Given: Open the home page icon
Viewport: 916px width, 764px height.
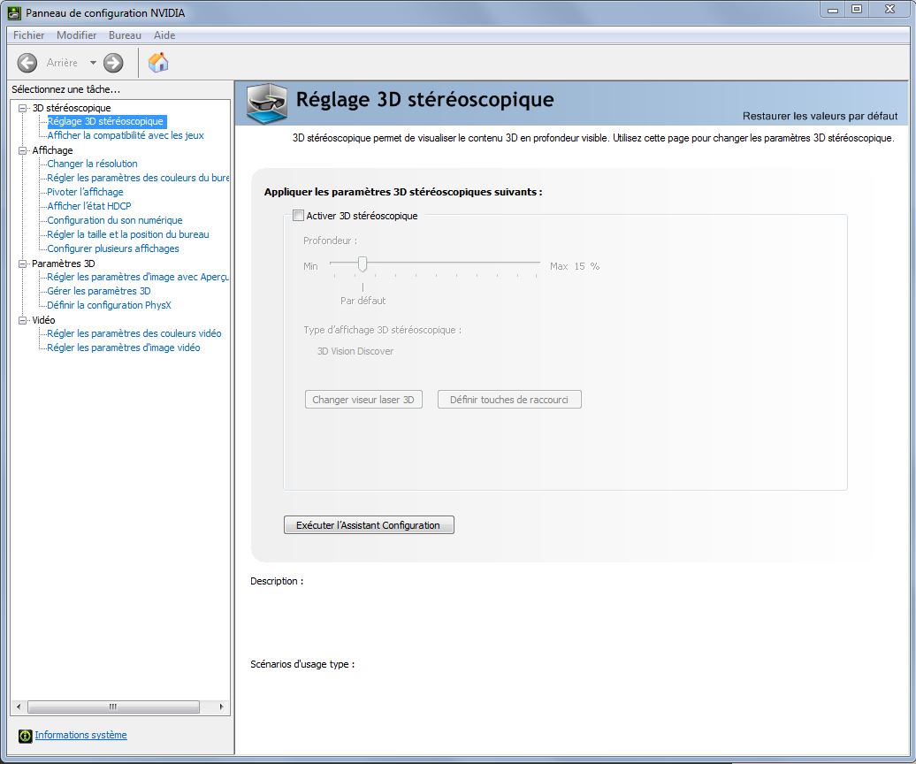Looking at the screenshot, I should pyautogui.click(x=157, y=63).
